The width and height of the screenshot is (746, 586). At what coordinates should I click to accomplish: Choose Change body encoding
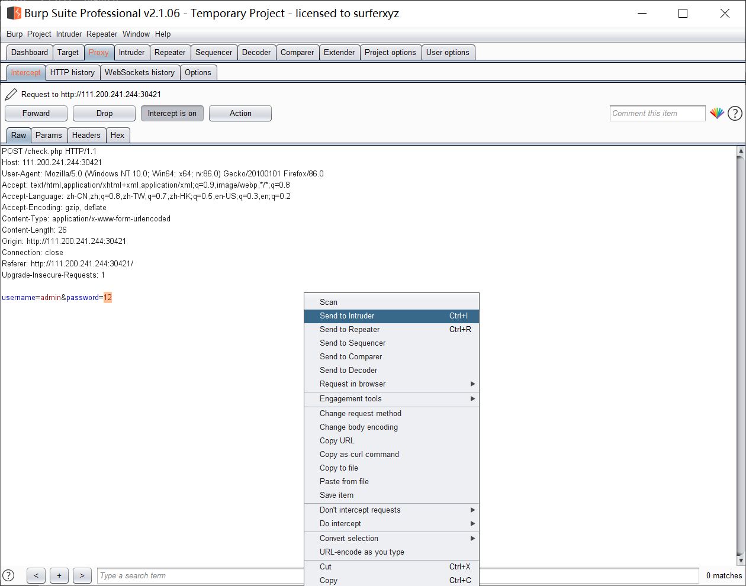(391, 427)
